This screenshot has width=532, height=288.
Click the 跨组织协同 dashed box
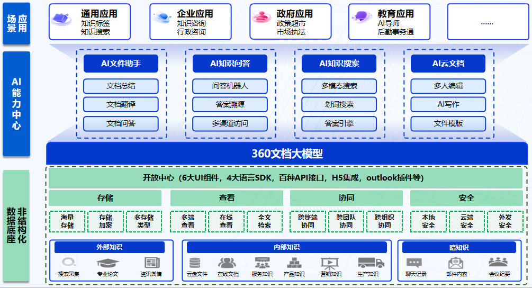pyautogui.click(x=384, y=221)
